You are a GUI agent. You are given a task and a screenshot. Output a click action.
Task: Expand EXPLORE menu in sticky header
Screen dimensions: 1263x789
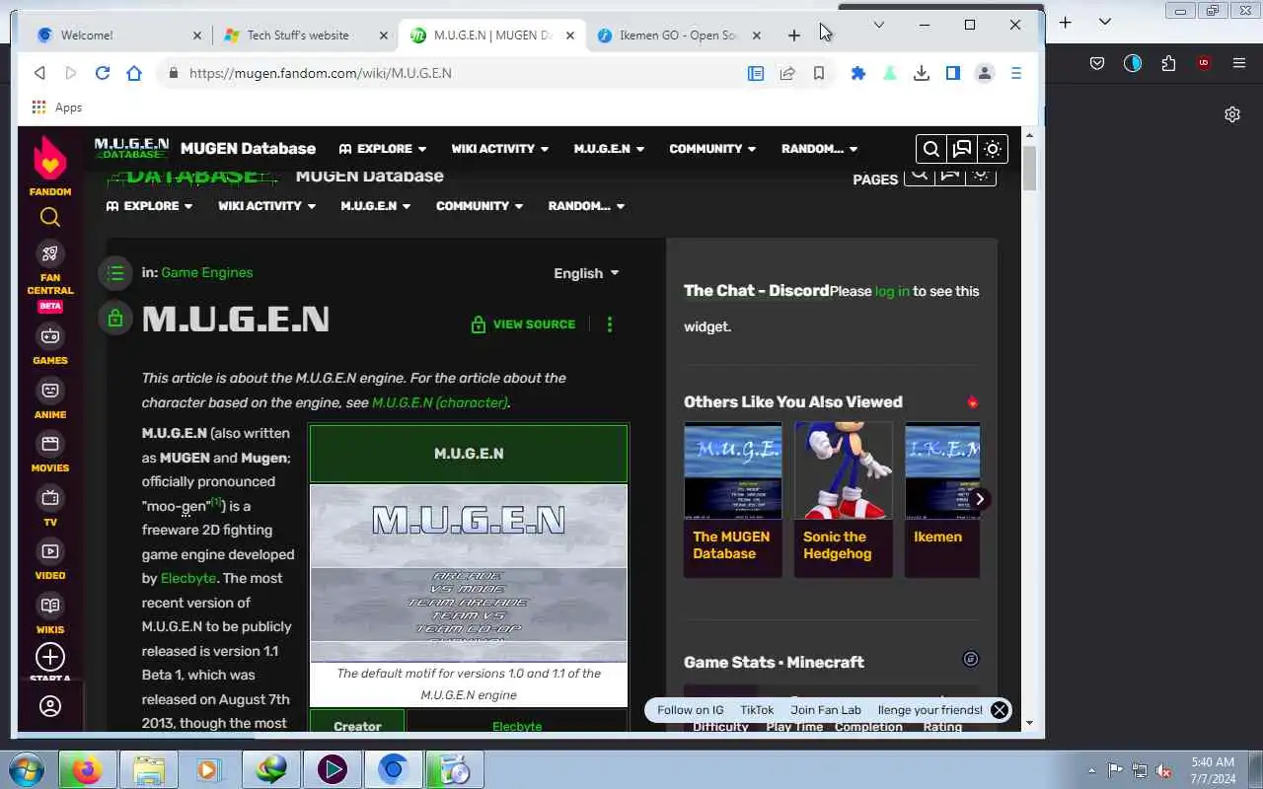(x=383, y=149)
